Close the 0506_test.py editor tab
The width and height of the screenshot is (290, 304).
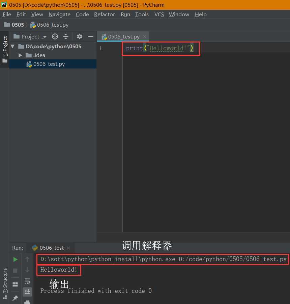(144, 36)
